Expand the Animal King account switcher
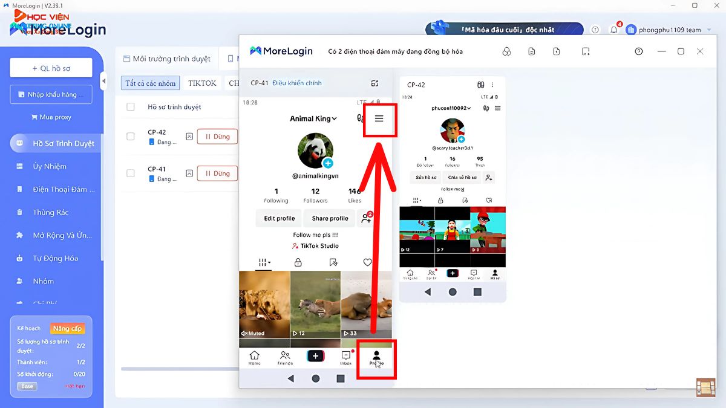The width and height of the screenshot is (726, 408). (313, 118)
